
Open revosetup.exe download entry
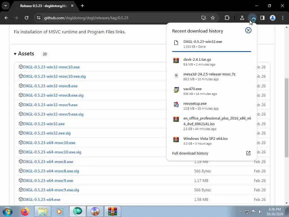click(212, 106)
